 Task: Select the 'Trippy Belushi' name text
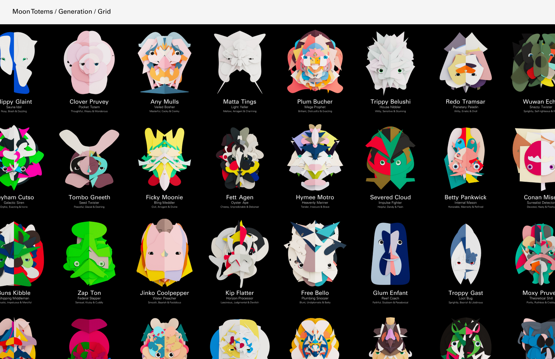click(x=390, y=101)
